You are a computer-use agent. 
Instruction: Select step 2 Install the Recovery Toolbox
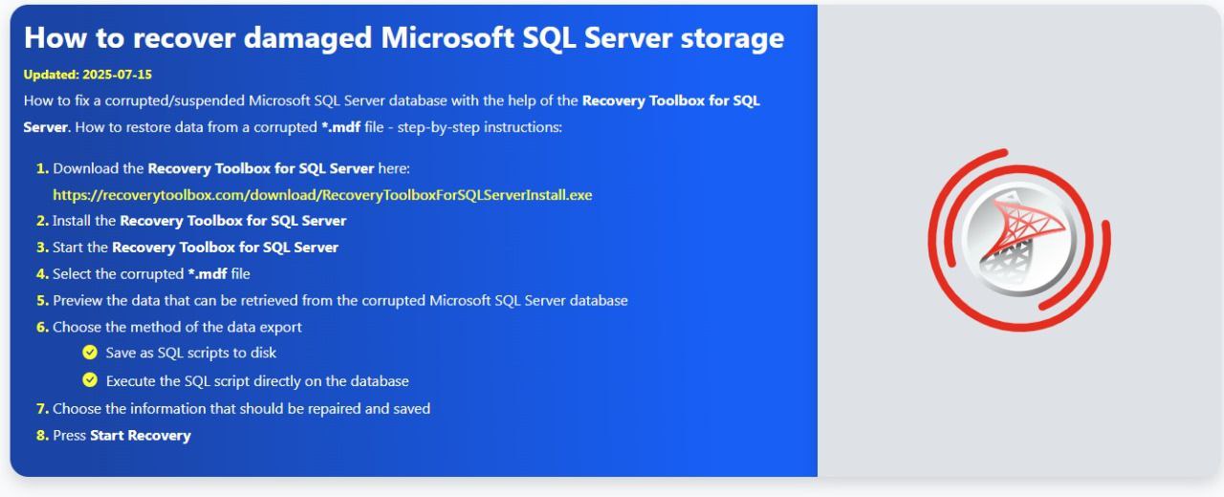199,221
